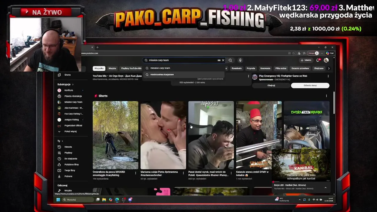Click the YouTube search magnifier button
The width and height of the screenshot is (377, 212).
pyautogui.click(x=230, y=60)
